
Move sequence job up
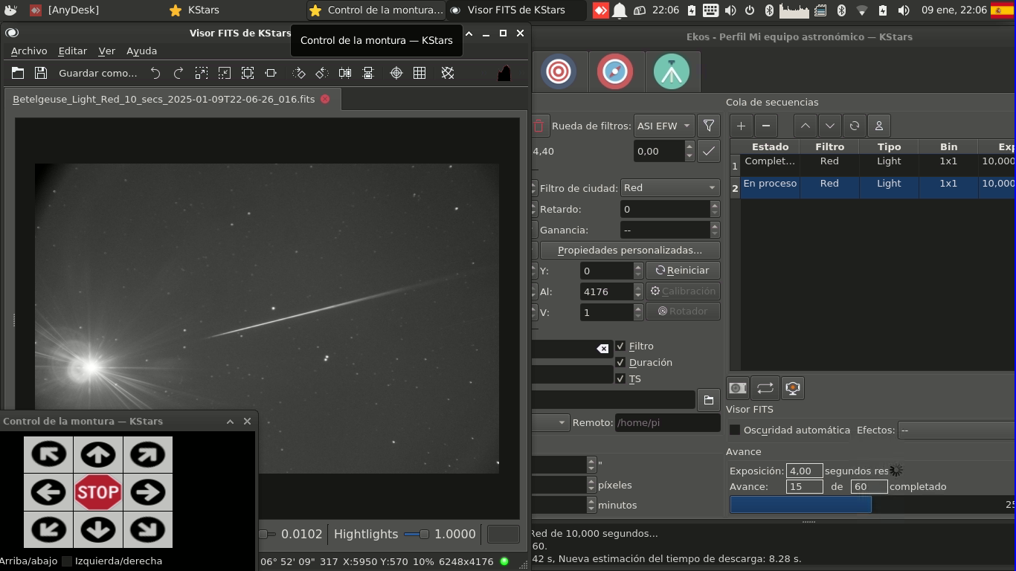[806, 126]
